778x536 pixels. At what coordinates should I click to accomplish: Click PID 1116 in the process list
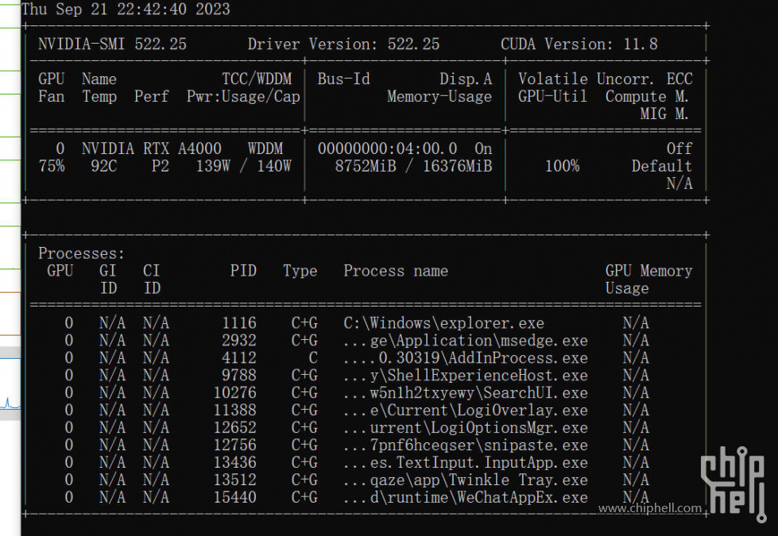click(238, 322)
